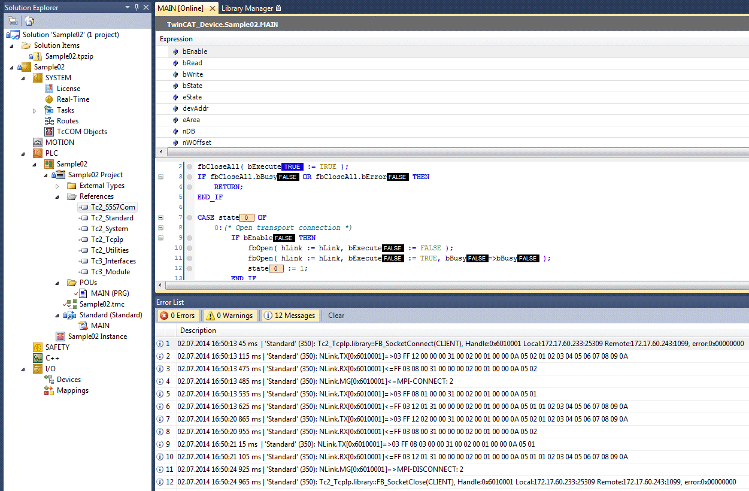
Task: Collapse code fold at CASE state line 7
Action: pos(160,217)
